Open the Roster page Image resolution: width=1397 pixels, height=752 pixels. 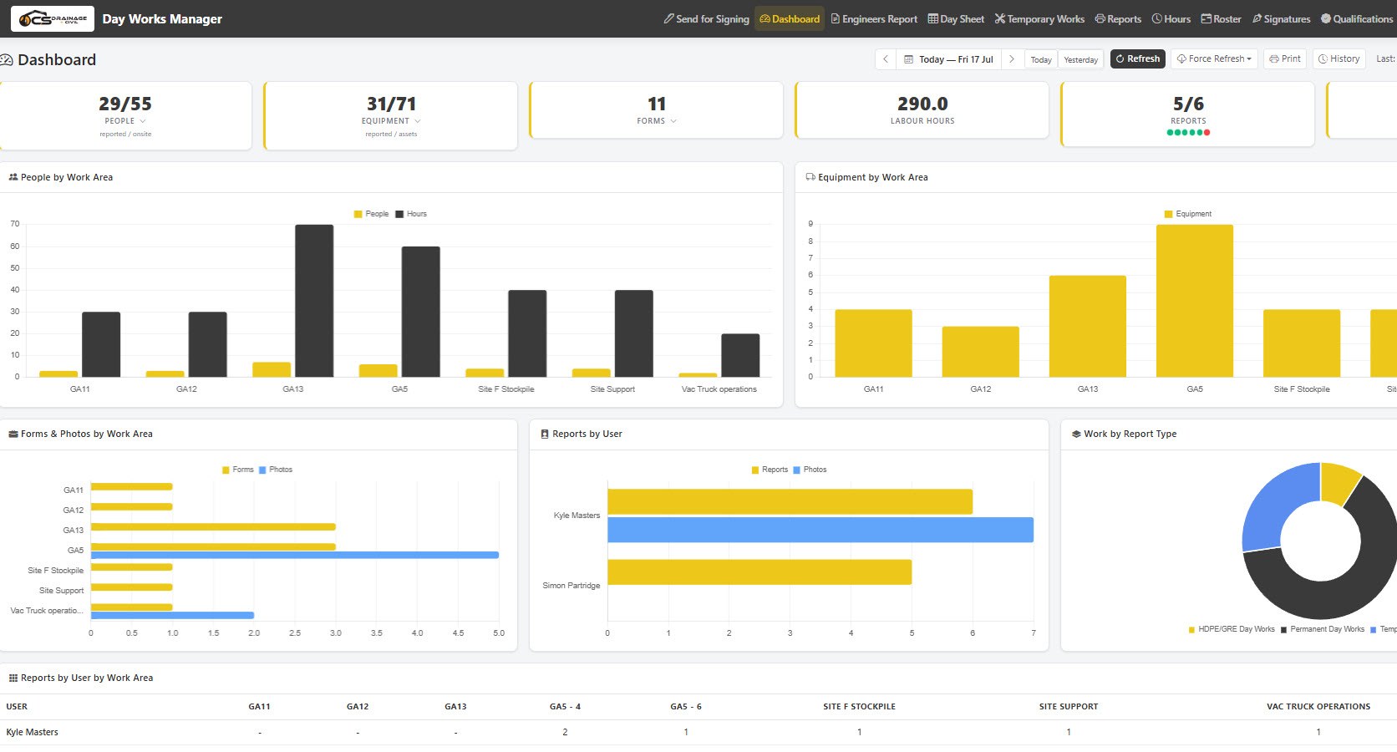1221,18
